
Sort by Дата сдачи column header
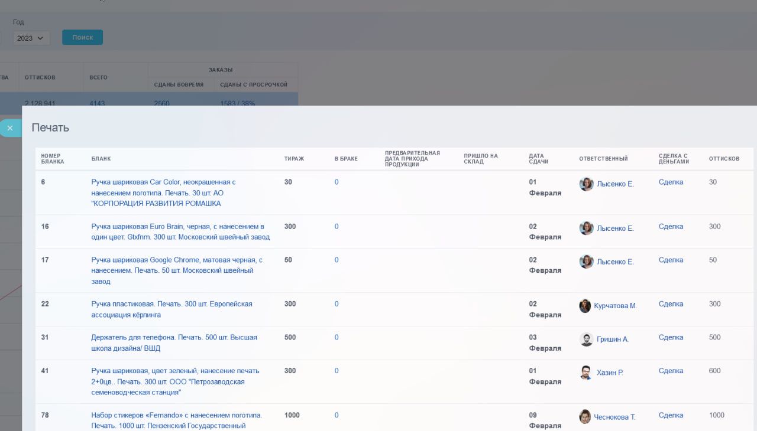(538, 159)
